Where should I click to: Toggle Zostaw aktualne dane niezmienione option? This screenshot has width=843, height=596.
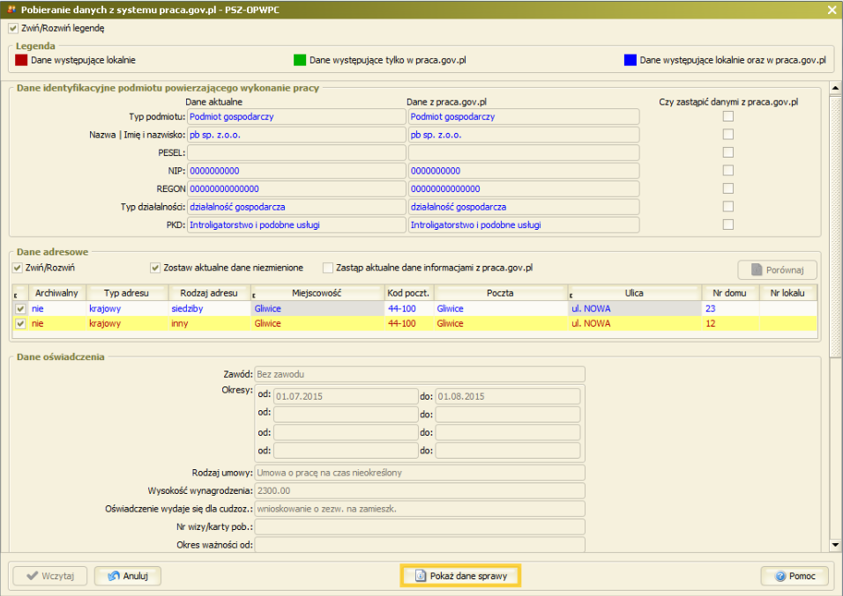coord(155,268)
